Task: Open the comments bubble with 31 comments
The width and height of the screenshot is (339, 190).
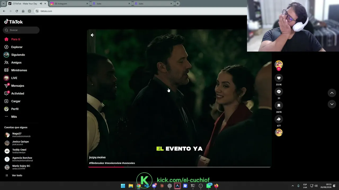Action: pyautogui.click(x=279, y=92)
